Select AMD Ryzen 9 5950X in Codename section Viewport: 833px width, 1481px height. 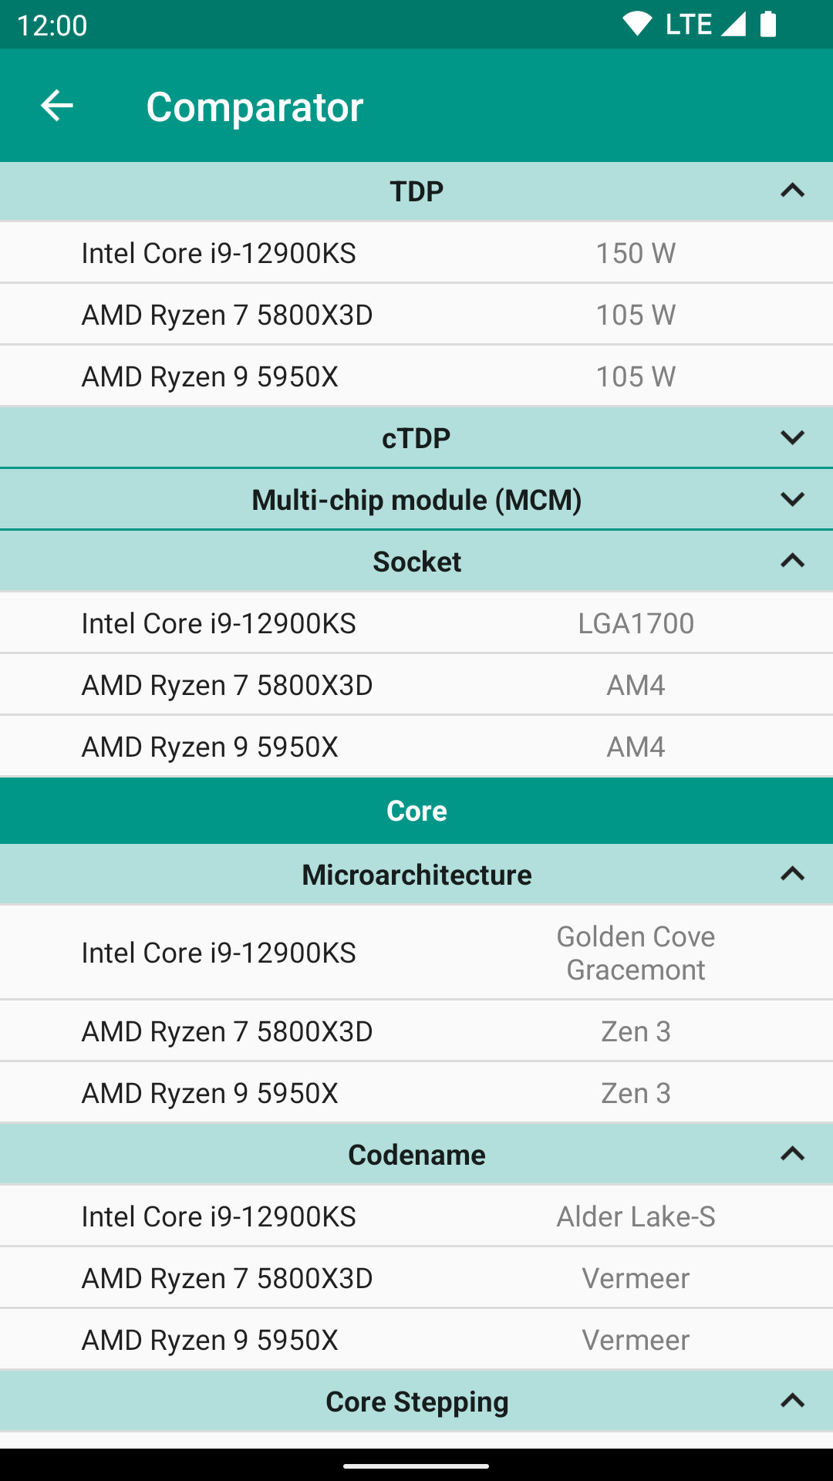pos(210,1340)
